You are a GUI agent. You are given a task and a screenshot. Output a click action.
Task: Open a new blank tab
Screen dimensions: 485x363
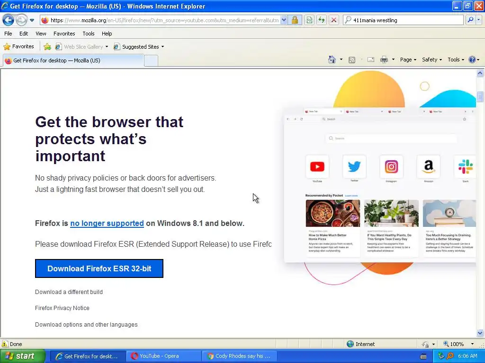[151, 61]
